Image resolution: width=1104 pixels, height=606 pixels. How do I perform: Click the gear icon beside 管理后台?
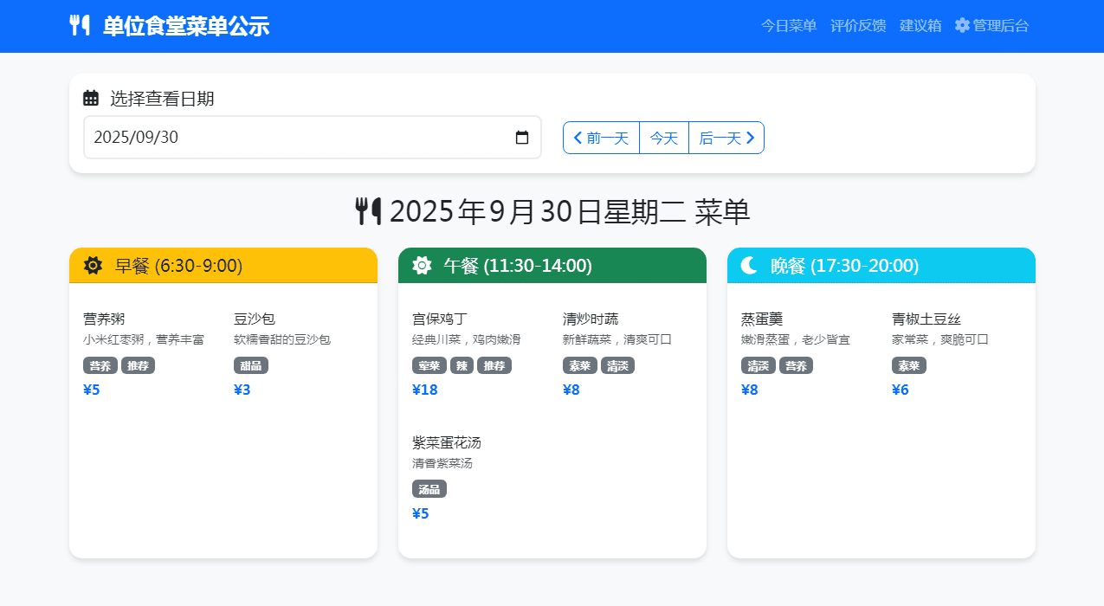pos(962,25)
